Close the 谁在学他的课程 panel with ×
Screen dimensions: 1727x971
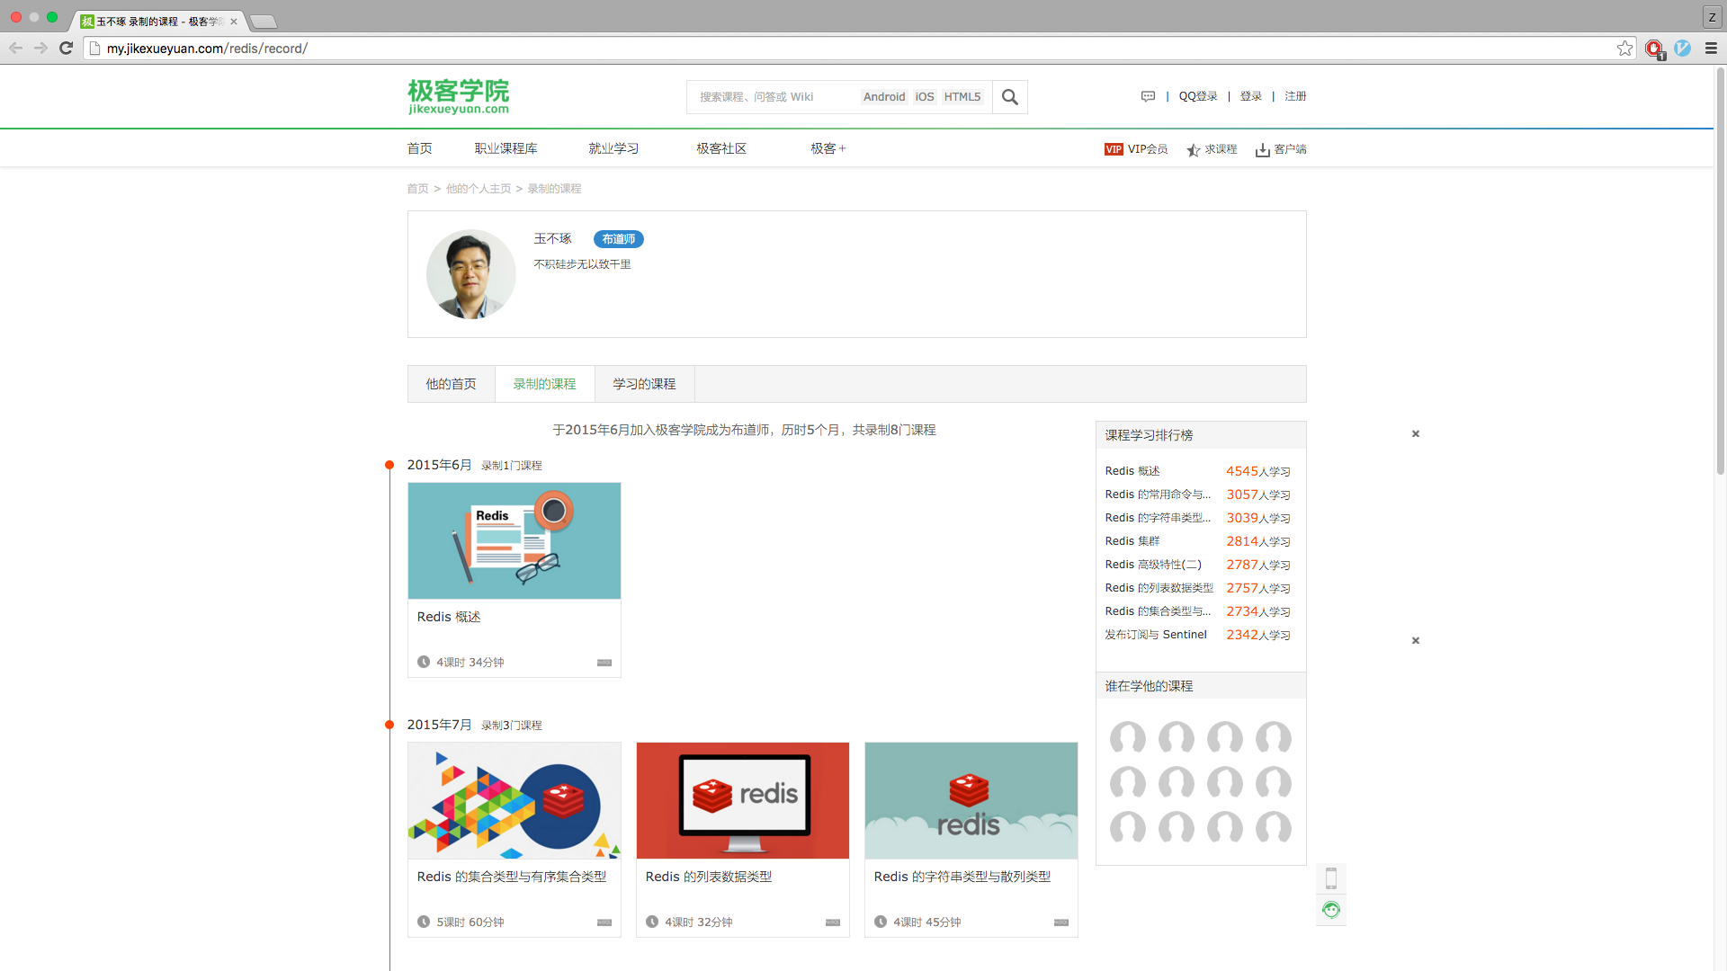point(1415,640)
